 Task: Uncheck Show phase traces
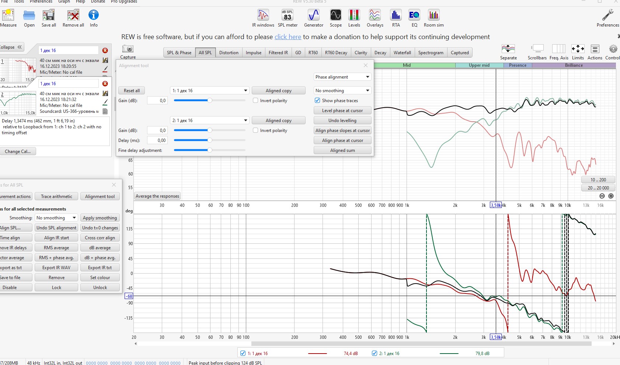click(x=317, y=100)
